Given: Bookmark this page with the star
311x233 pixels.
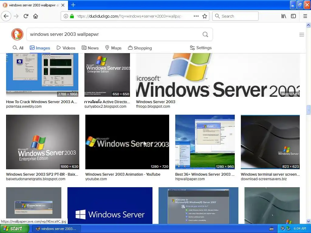Looking at the screenshot, I should point(205,16).
